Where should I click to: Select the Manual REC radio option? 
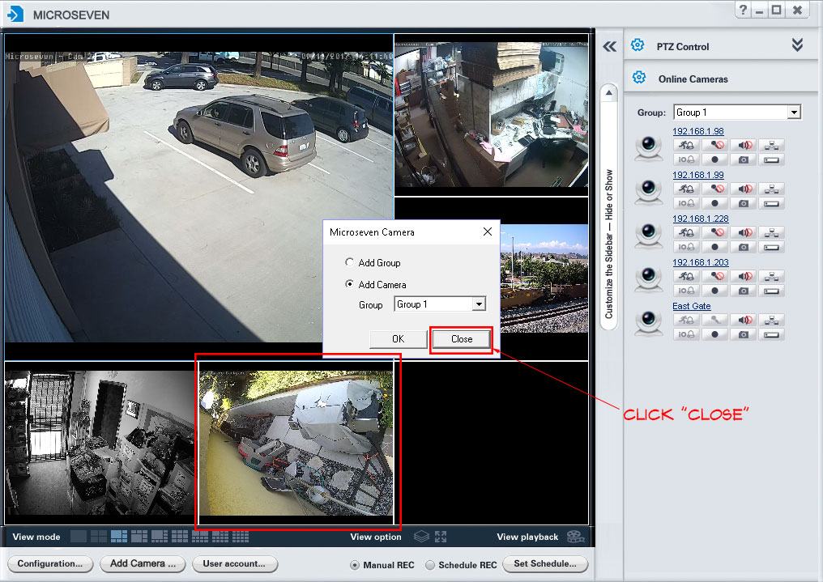(355, 565)
